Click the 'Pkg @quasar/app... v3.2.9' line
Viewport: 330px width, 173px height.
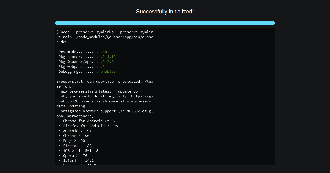(x=86, y=62)
